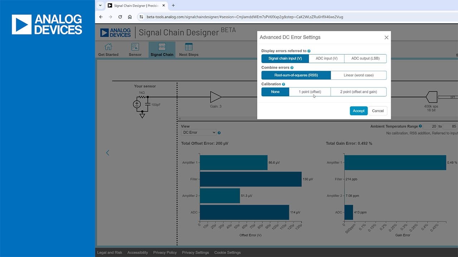Select 1 point (offset) calibration
This screenshot has height=257, width=458.
point(310,92)
